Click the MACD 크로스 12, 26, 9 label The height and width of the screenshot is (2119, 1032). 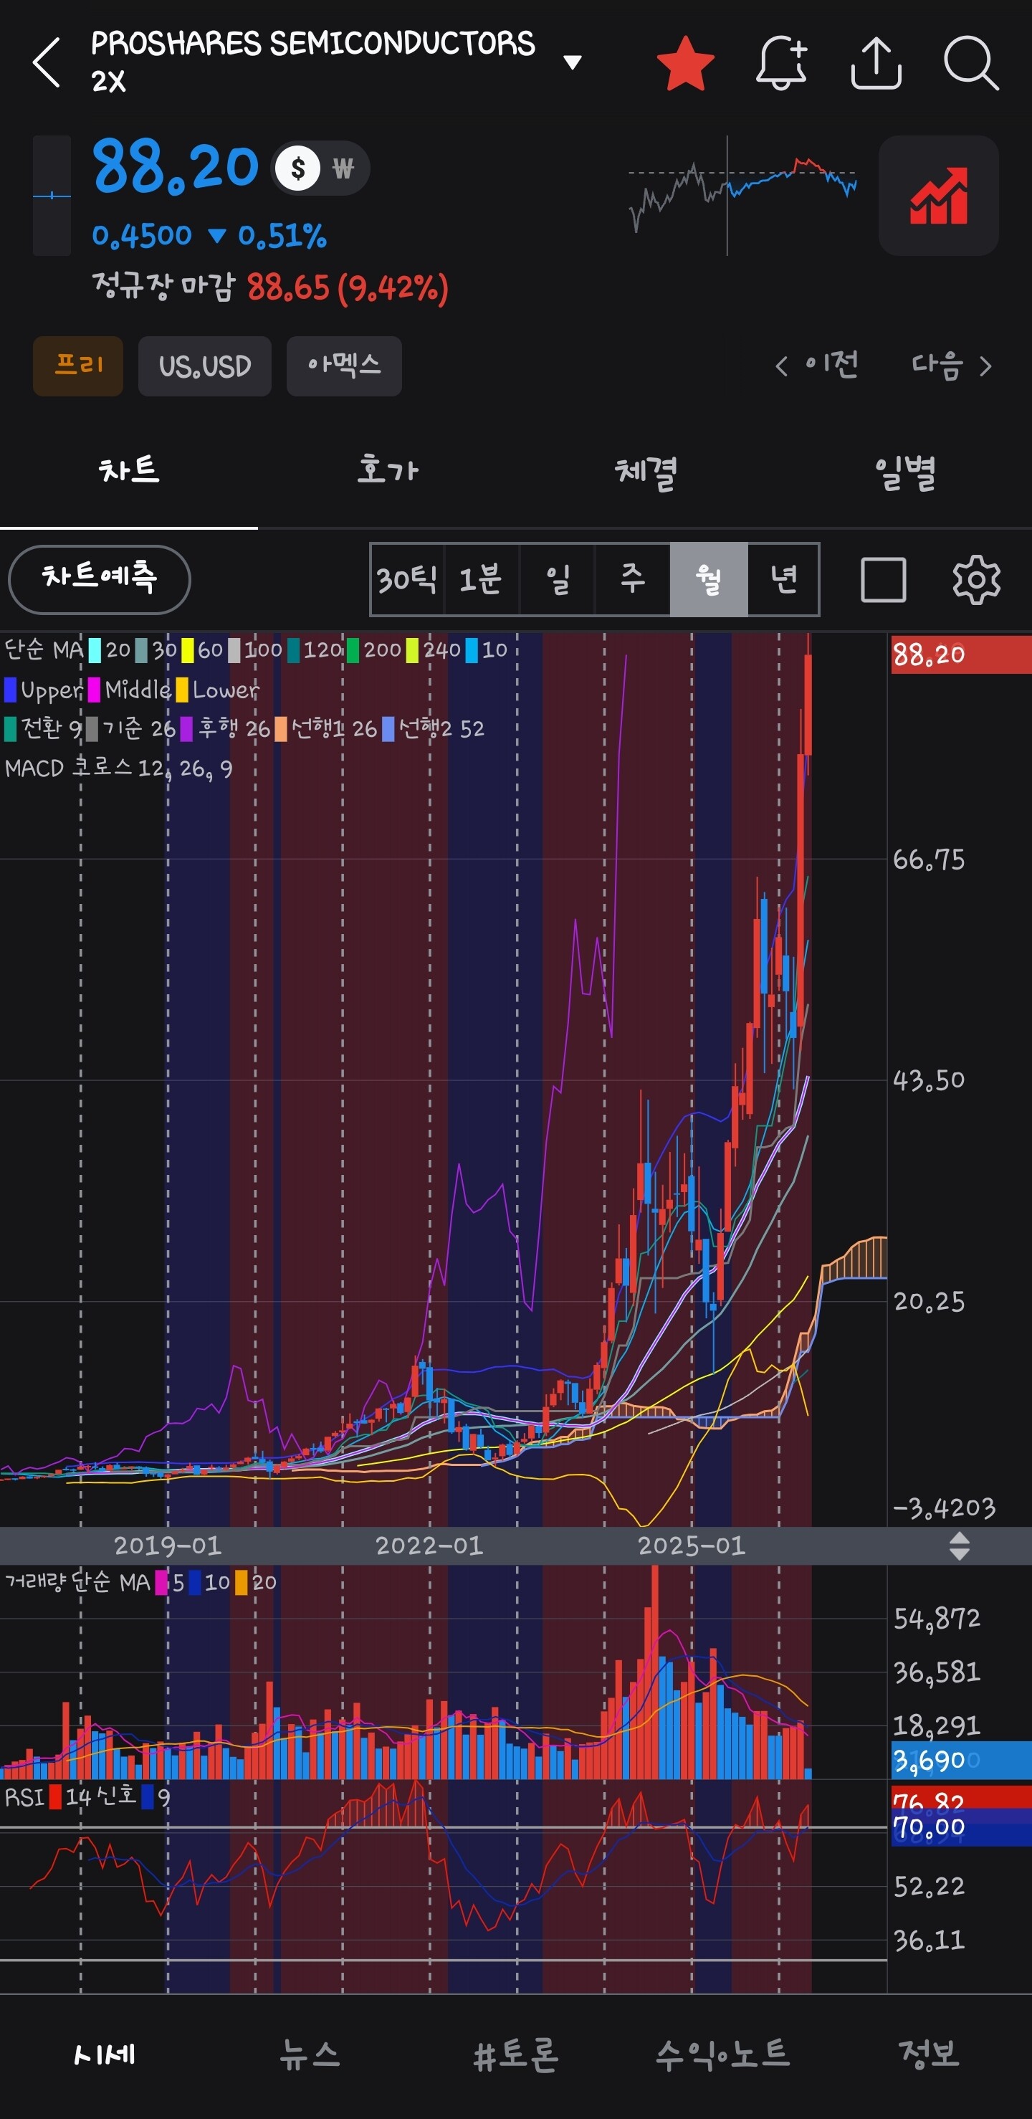[x=119, y=768]
